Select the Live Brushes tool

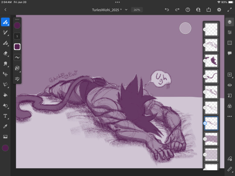coord(5,33)
